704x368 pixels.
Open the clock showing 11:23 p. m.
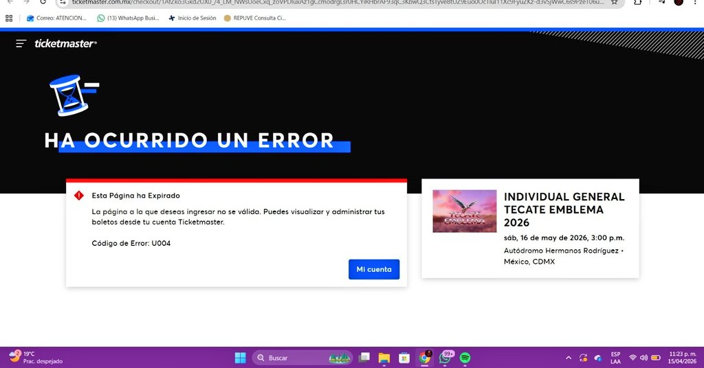point(682,358)
